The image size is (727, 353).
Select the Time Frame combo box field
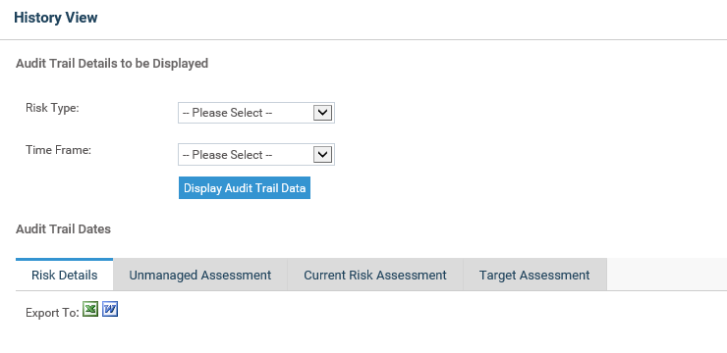click(x=256, y=155)
